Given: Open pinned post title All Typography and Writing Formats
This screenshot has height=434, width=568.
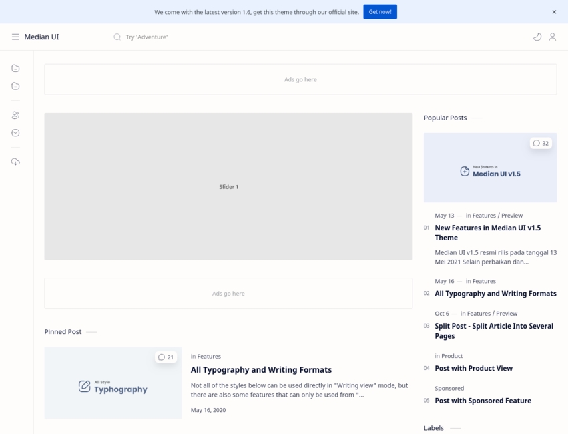Looking at the screenshot, I should tap(261, 369).
